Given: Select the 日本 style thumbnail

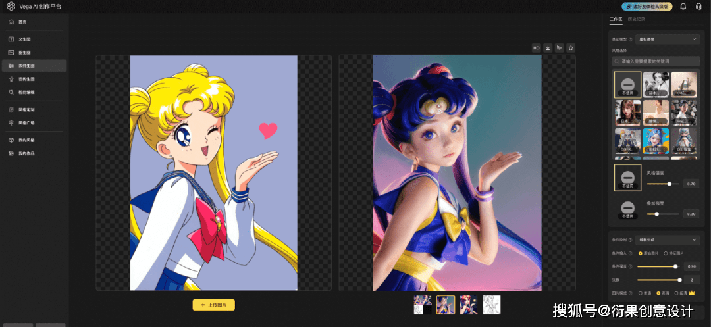Looking at the screenshot, I should click(627, 113).
